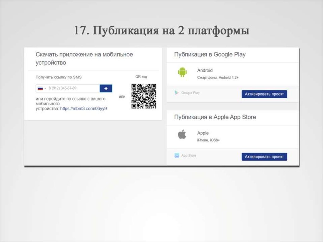Screen dimensions: 323x242
Task: Click text 'Смартфоны, Android 4.2+'
Action: [x=218, y=78]
